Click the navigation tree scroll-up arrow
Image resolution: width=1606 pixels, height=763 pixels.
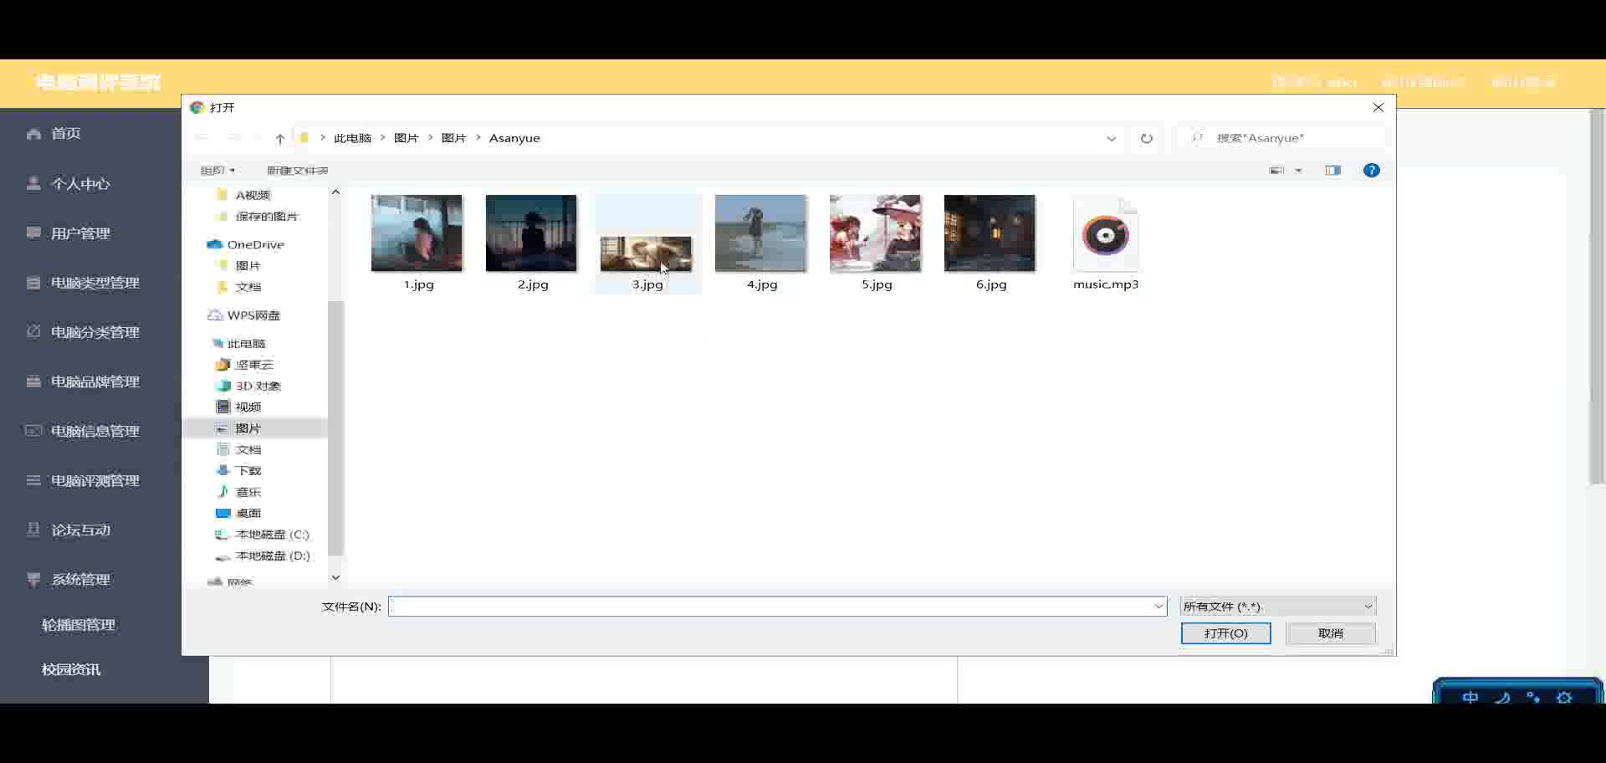335,192
